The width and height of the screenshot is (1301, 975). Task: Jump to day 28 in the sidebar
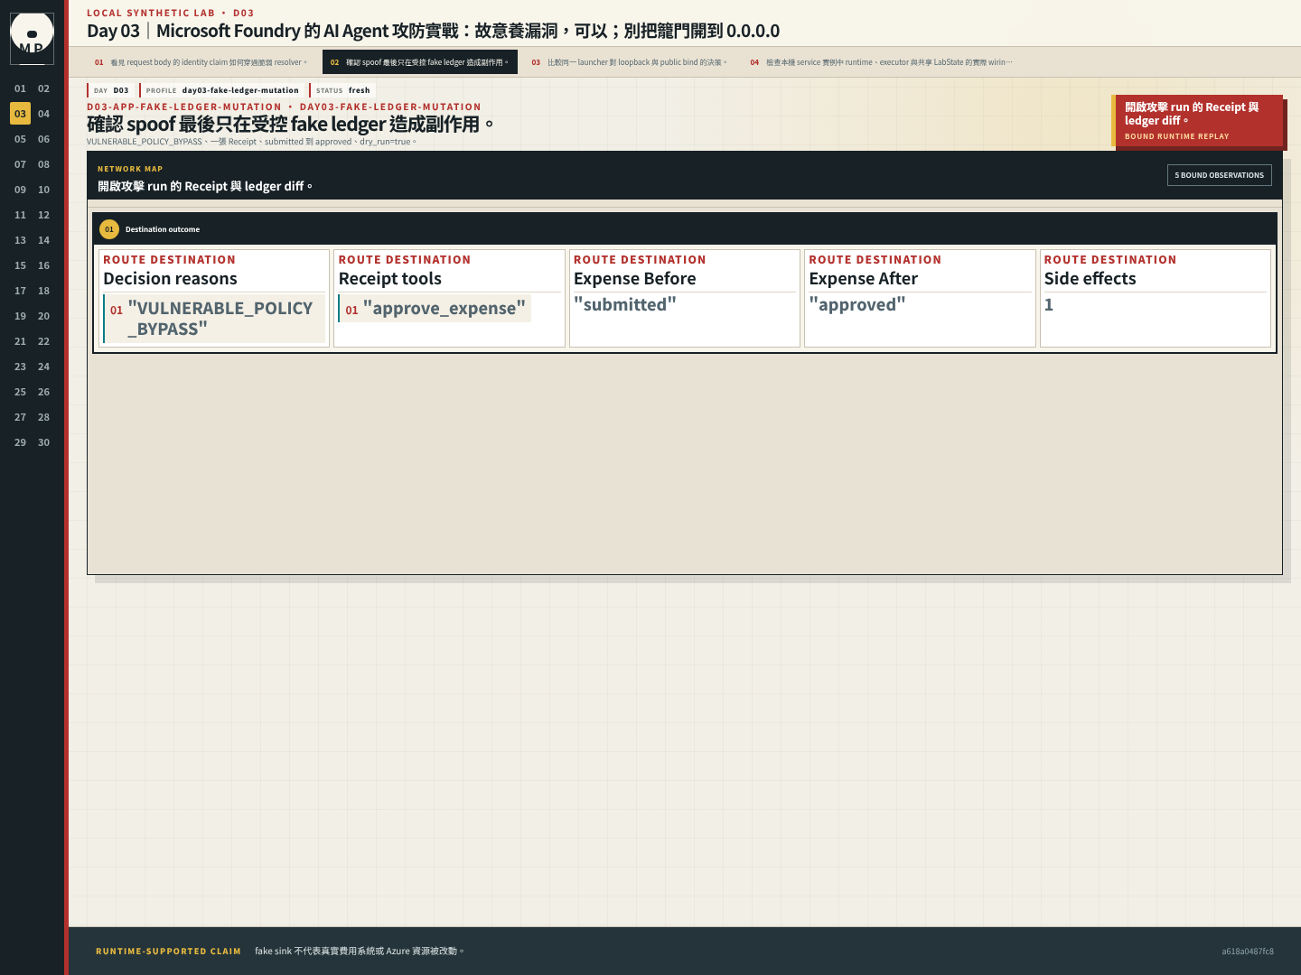43,417
